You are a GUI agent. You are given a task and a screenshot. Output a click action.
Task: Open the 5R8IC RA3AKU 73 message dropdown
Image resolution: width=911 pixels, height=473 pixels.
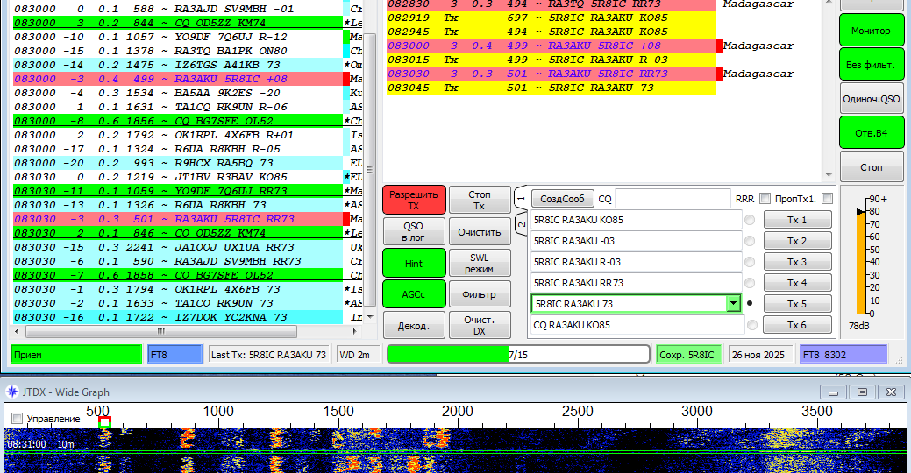733,304
